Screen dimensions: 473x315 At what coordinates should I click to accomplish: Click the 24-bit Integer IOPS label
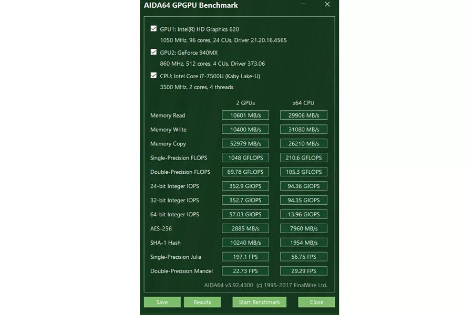[174, 186]
